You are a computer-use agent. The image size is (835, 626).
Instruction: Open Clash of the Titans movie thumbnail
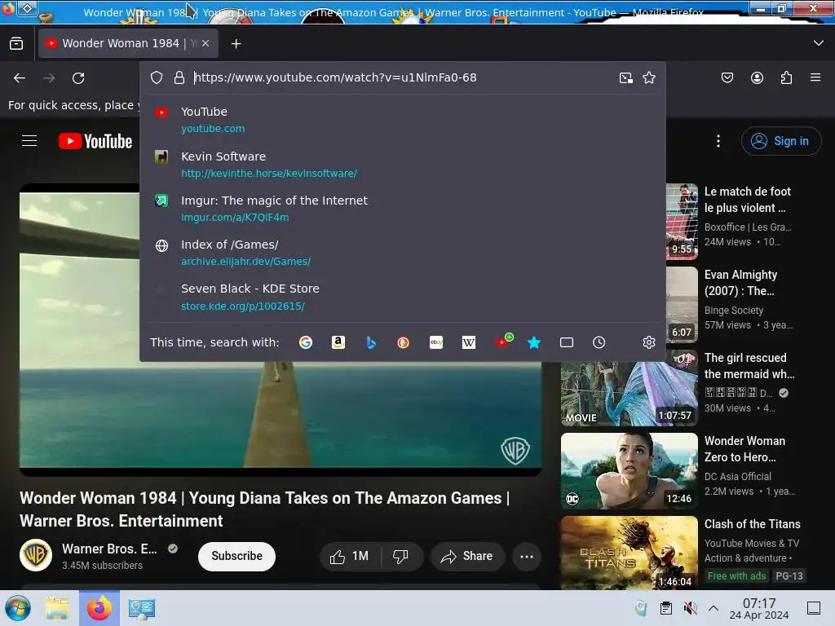click(629, 553)
